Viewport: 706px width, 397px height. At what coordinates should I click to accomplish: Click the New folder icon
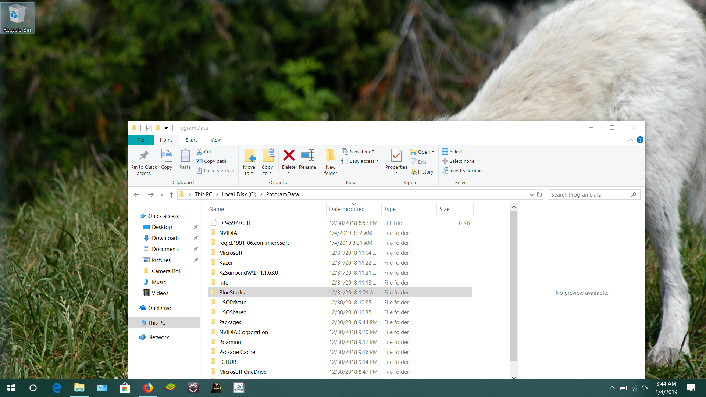(330, 155)
